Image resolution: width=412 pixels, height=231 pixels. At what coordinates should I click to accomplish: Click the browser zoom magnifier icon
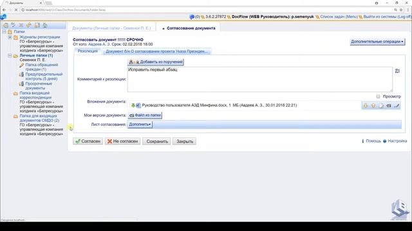pyautogui.click(x=395, y=10)
